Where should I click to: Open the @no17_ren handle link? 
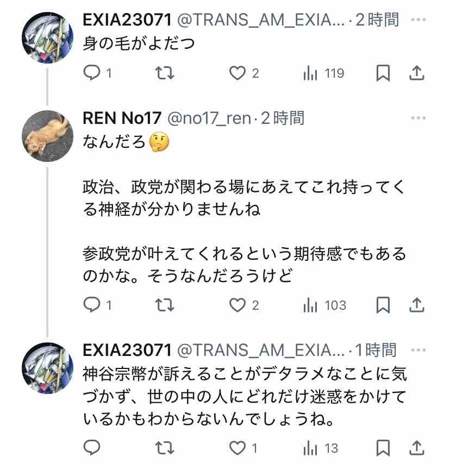(x=209, y=118)
